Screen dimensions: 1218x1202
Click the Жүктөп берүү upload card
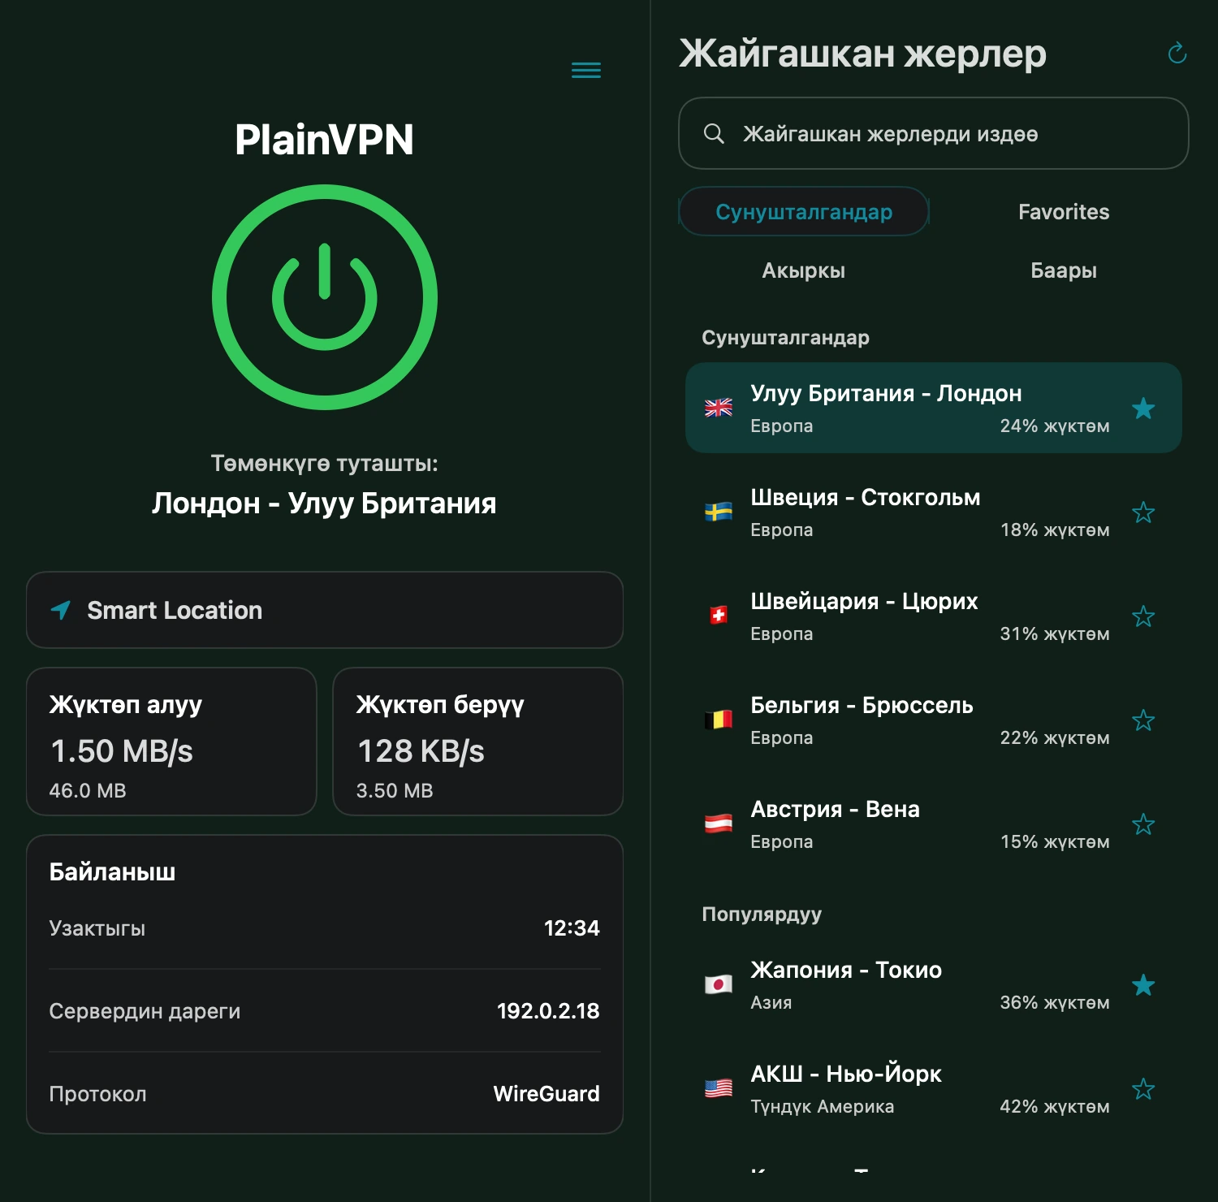pyautogui.click(x=478, y=742)
